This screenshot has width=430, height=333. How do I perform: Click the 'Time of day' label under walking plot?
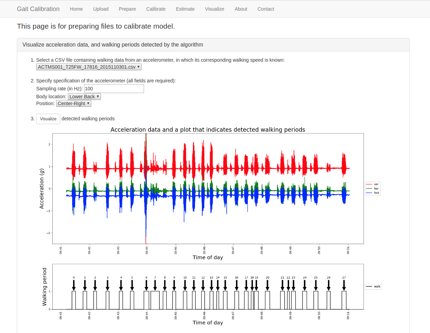click(208, 323)
